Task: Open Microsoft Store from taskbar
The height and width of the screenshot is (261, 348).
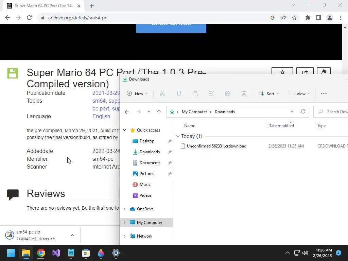Action: click(x=86, y=253)
